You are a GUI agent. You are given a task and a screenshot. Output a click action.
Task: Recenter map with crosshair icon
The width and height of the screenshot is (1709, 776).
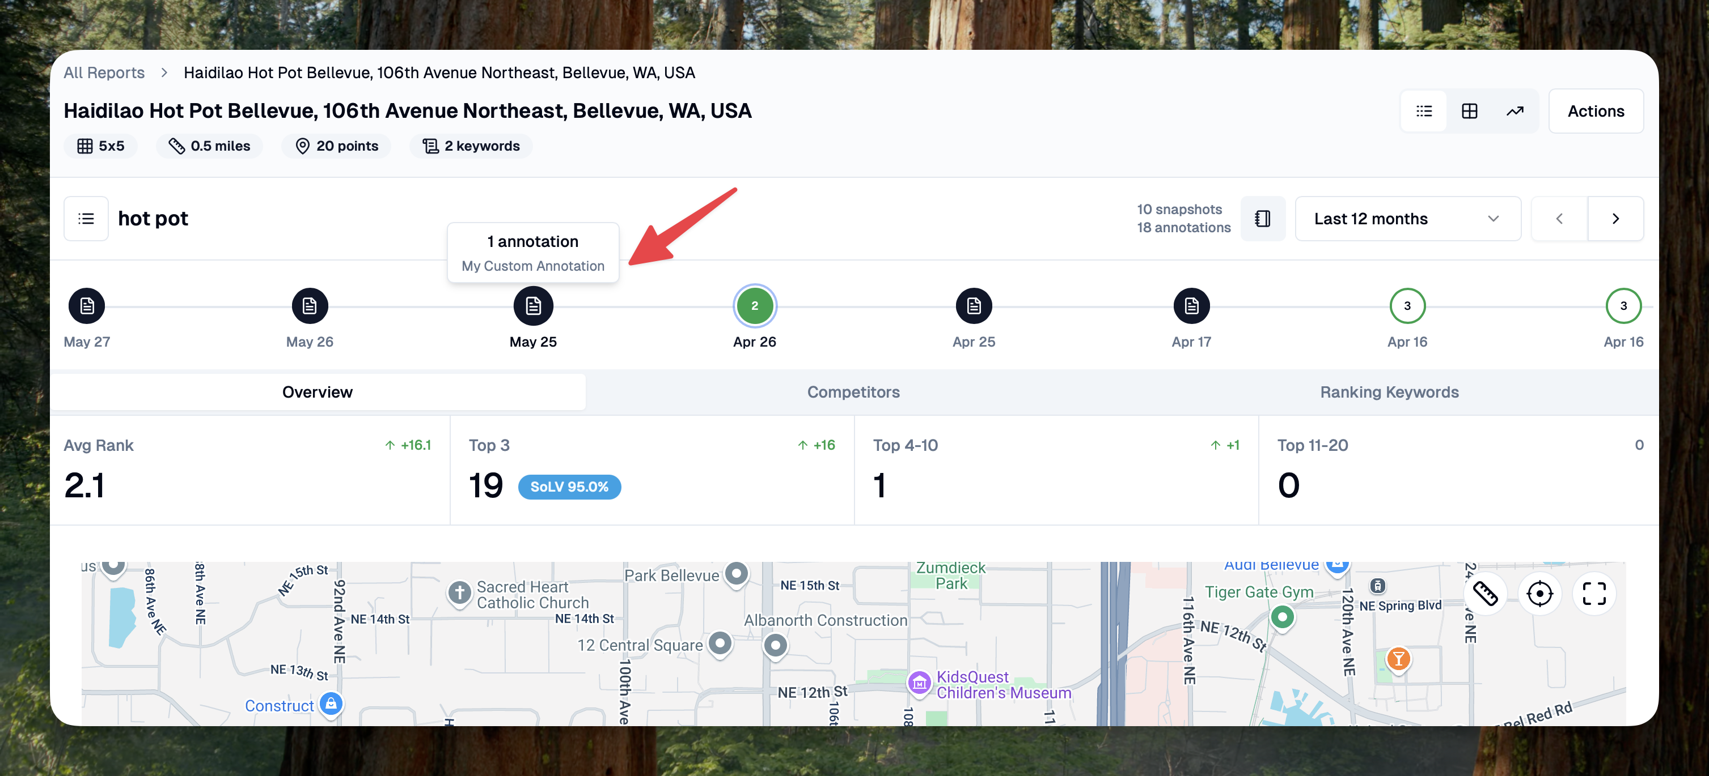[1539, 593]
